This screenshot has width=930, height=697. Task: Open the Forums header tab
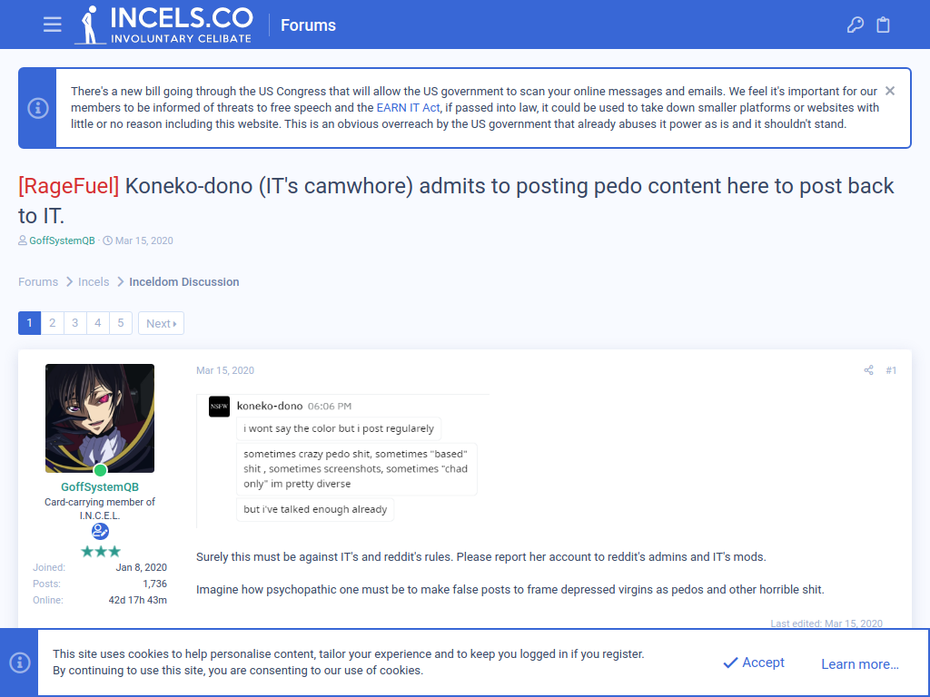point(308,25)
